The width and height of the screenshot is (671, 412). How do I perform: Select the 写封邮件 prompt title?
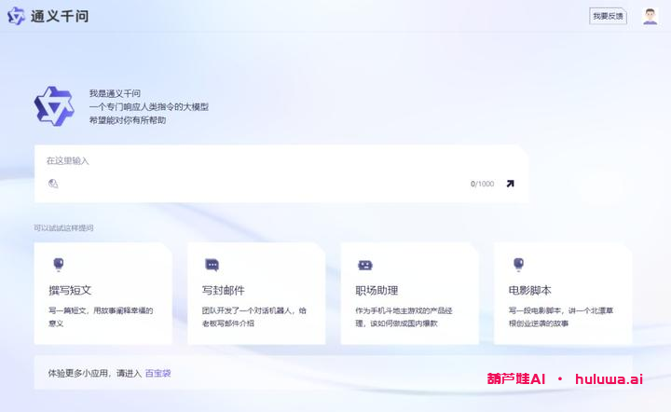[224, 290]
